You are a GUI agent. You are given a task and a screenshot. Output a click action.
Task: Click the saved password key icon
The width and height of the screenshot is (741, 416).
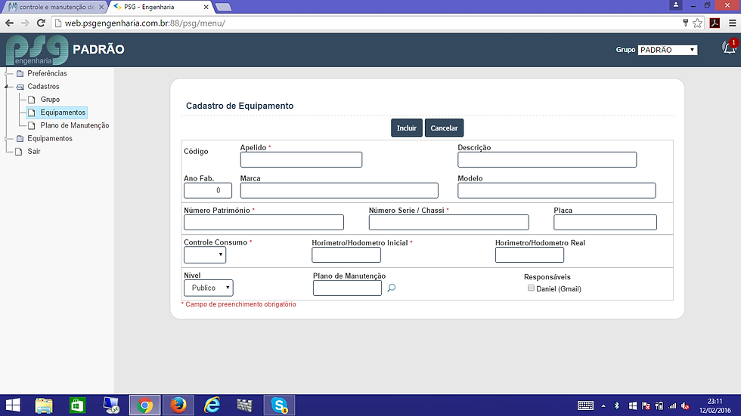685,23
